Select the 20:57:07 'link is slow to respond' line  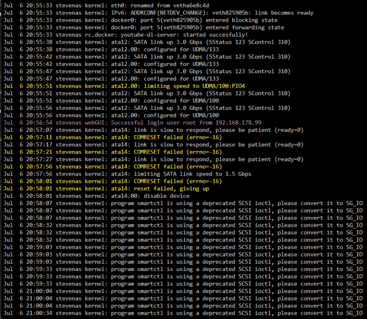pyautogui.click(x=153, y=130)
